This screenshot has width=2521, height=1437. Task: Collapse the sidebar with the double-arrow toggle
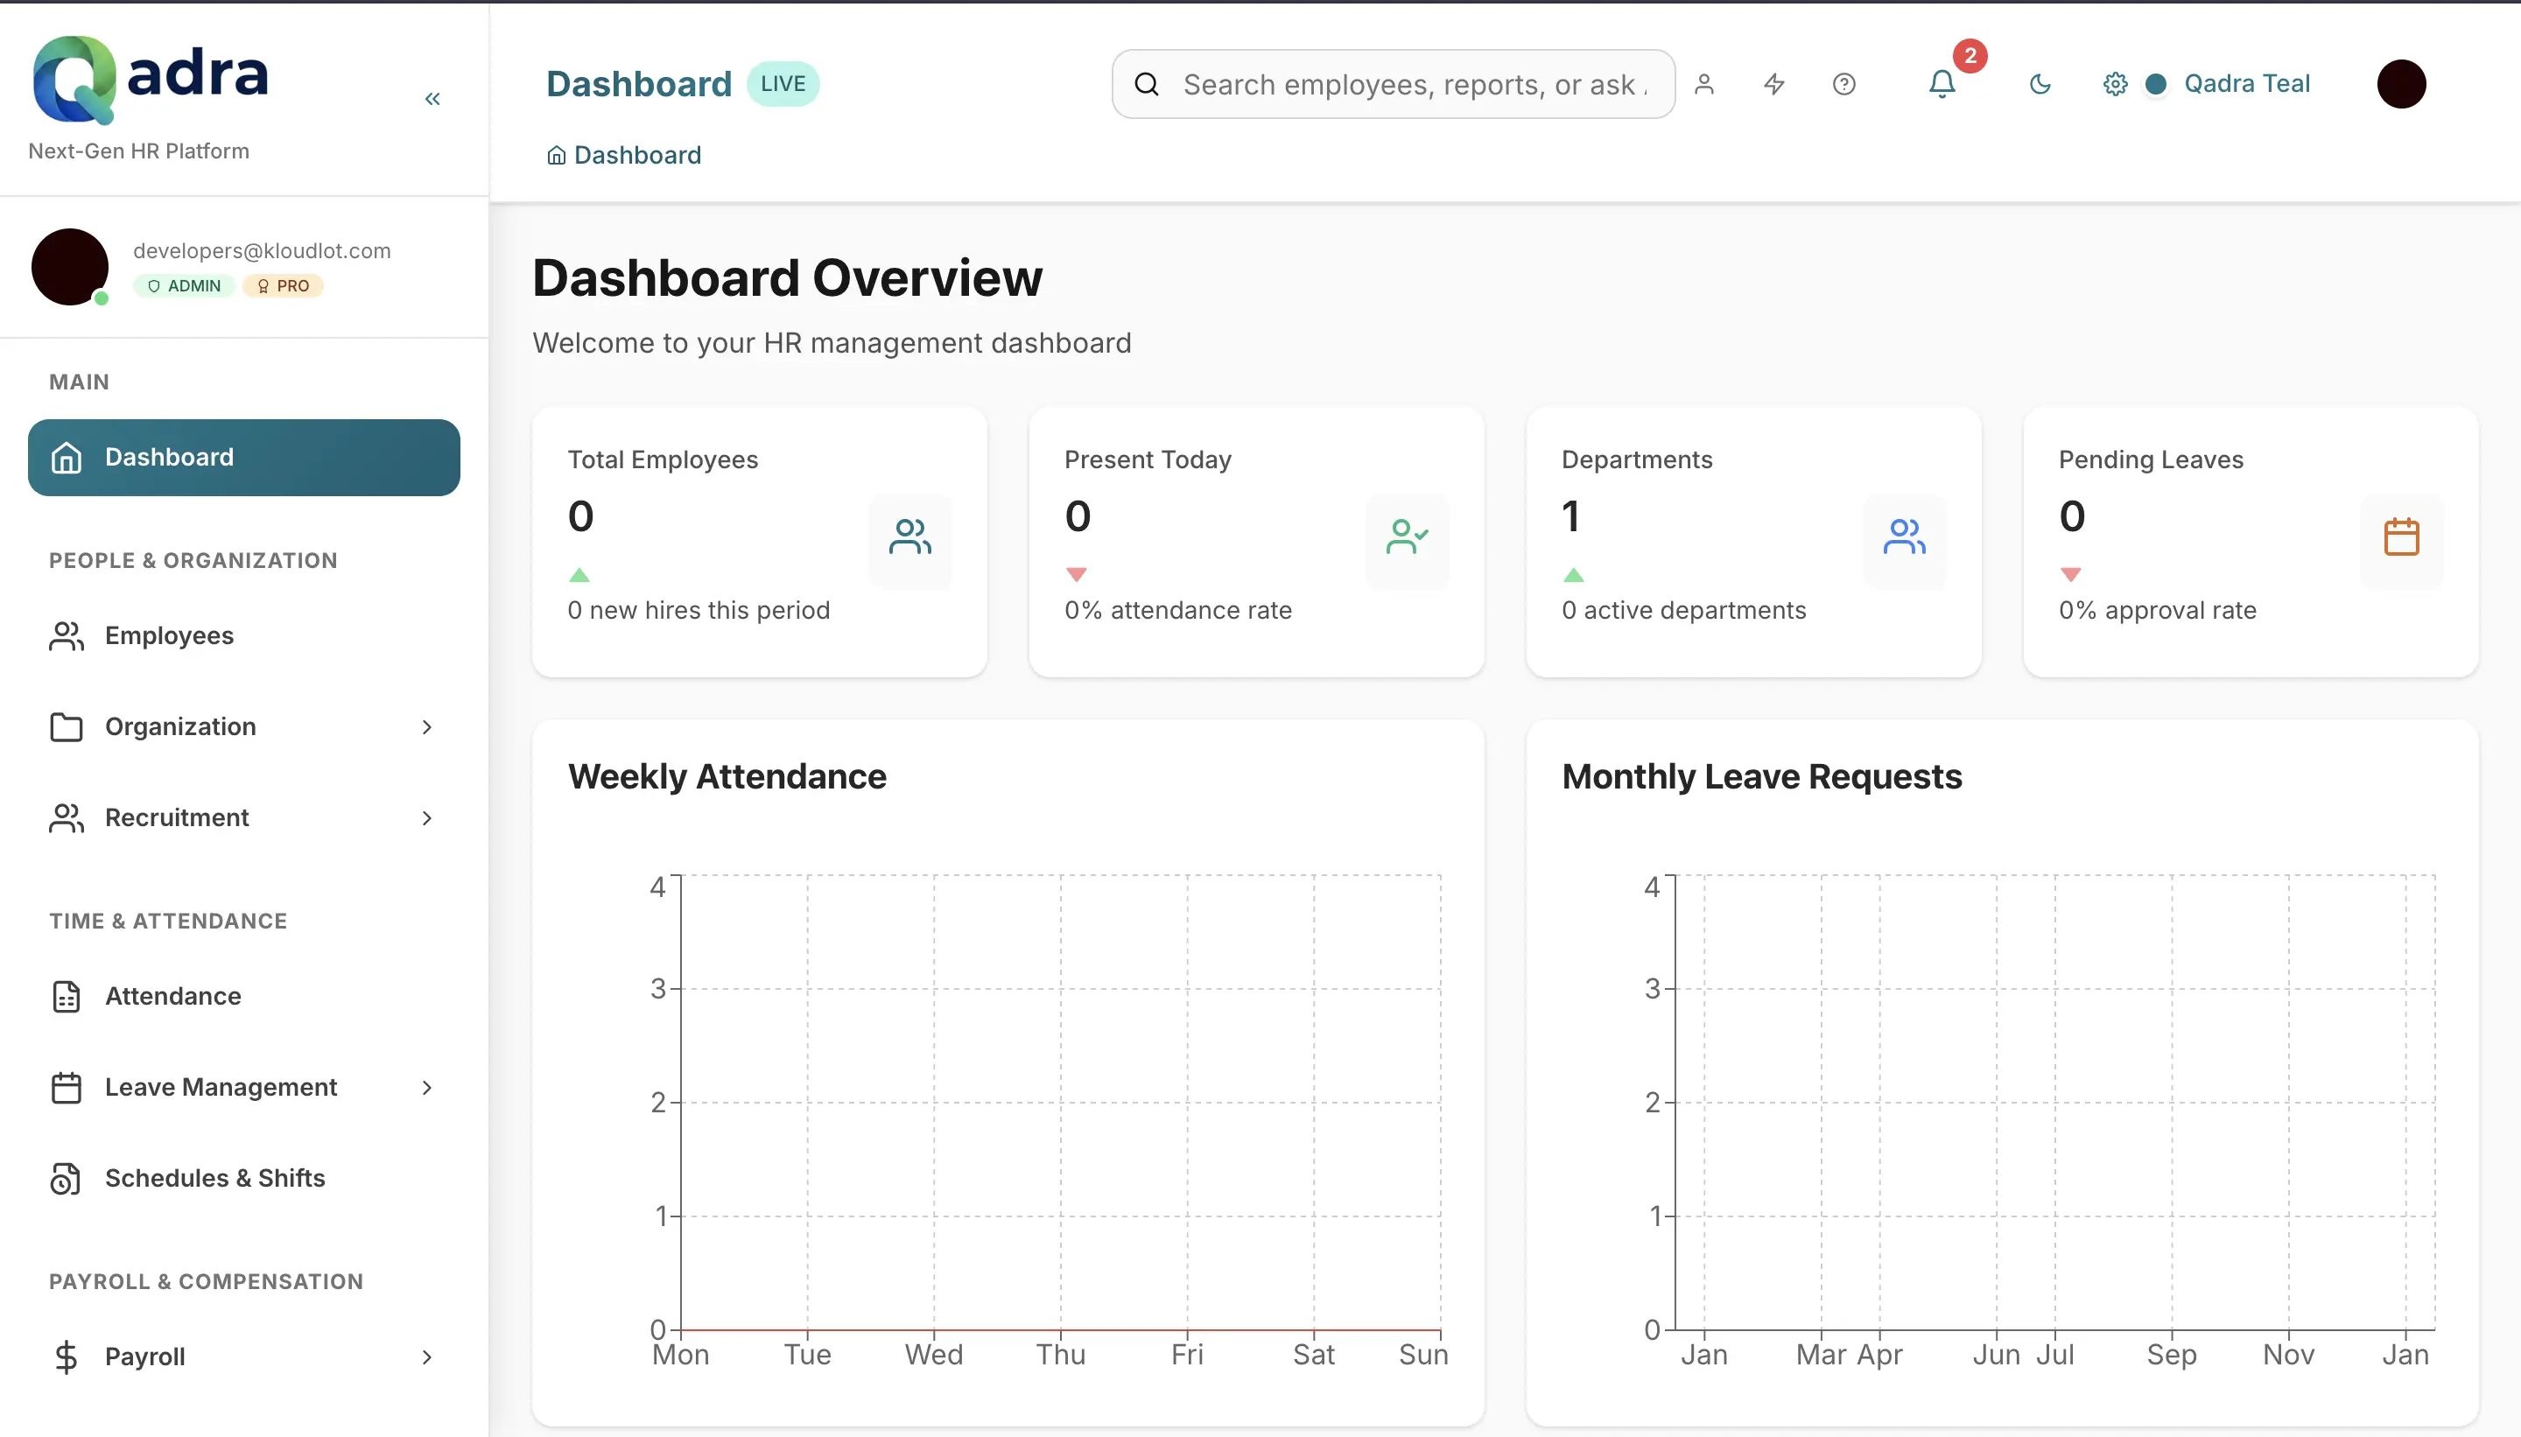tap(432, 99)
